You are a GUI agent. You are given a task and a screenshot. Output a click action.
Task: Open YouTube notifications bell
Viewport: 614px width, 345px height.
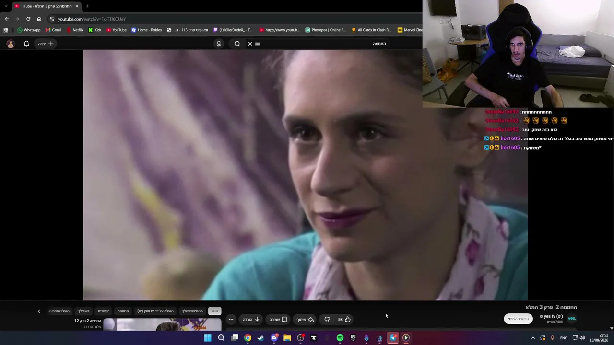(x=26, y=44)
